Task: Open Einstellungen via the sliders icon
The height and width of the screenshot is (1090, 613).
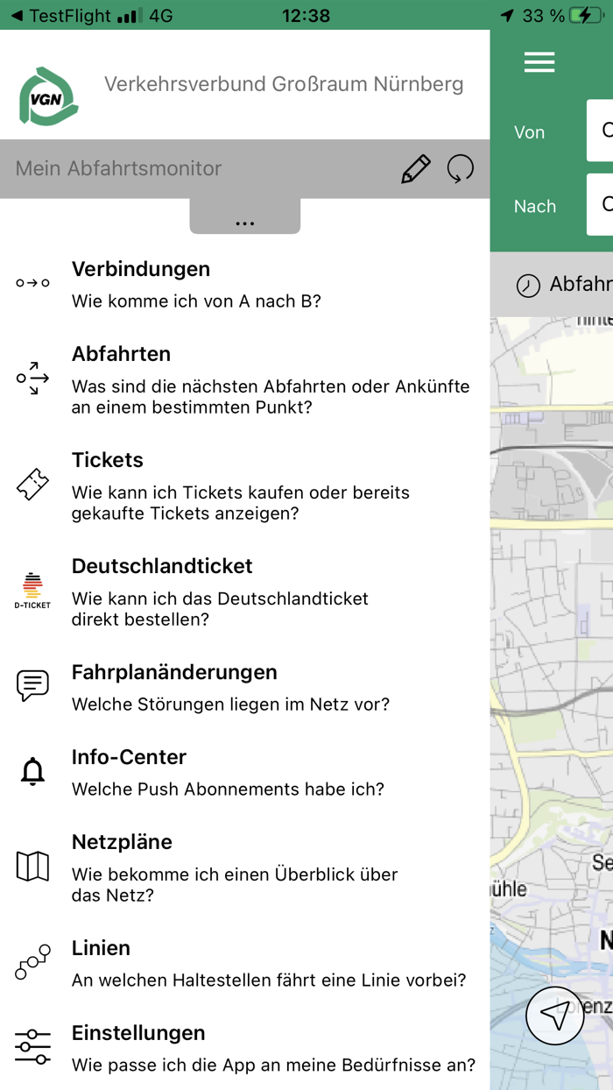Action: tap(32, 1044)
